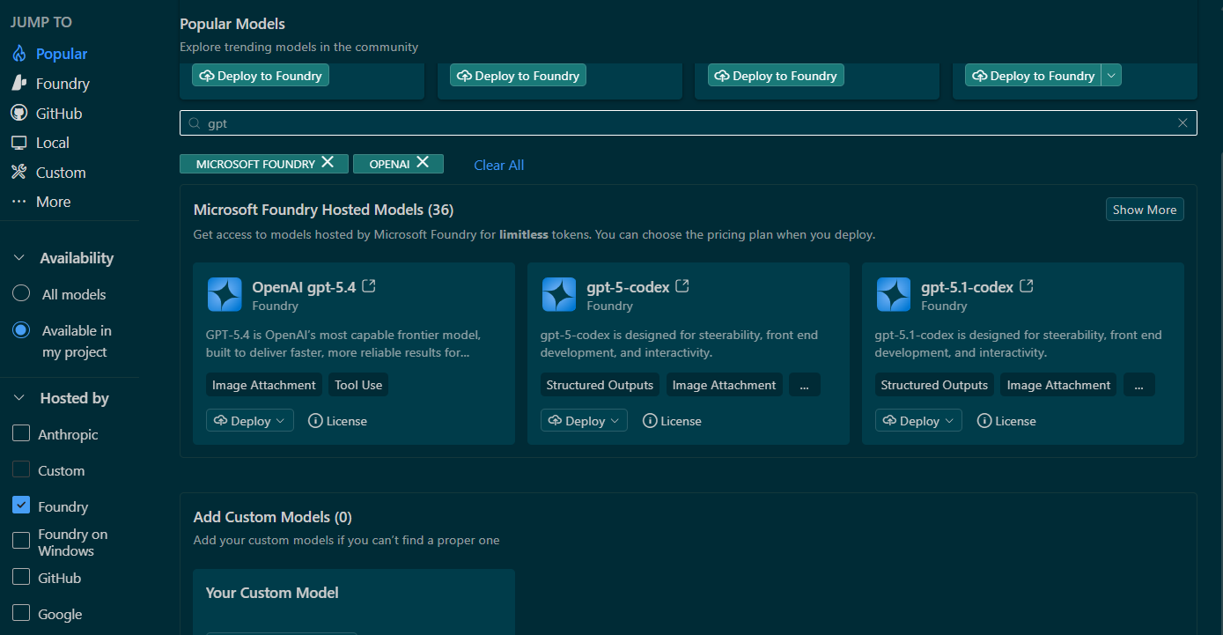Click the Clear All filters link
This screenshot has width=1223, height=635.
point(498,165)
